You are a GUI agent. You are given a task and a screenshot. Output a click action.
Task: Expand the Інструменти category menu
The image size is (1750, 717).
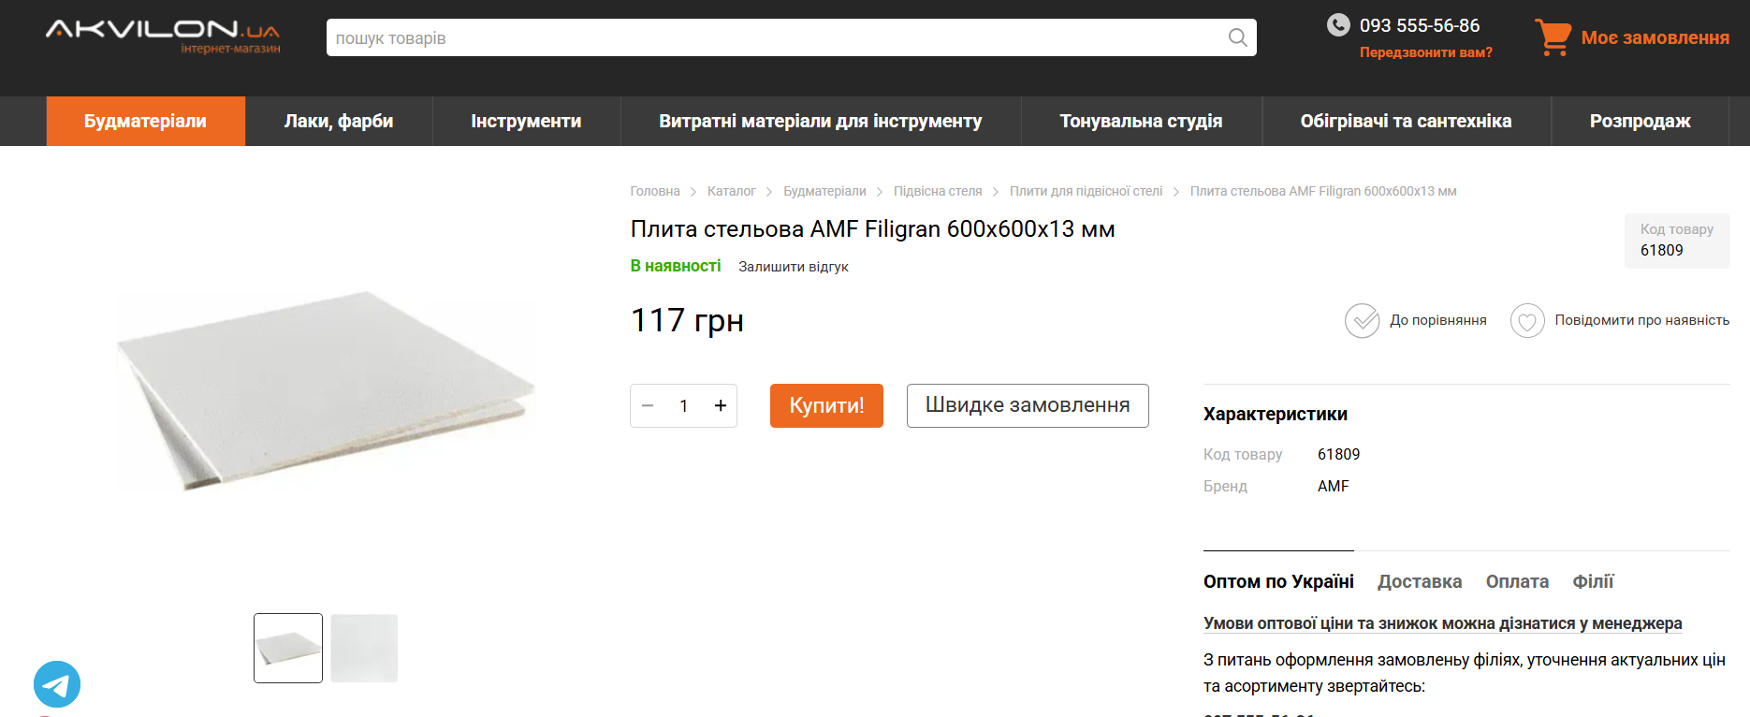(526, 122)
